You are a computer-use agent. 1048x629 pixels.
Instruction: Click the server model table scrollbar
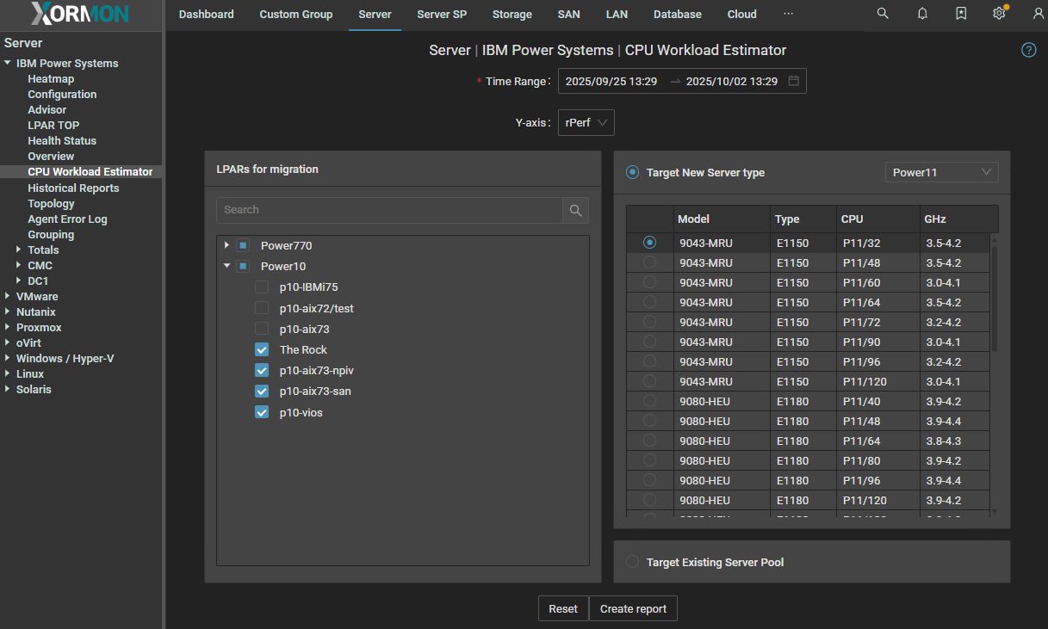[995, 297]
